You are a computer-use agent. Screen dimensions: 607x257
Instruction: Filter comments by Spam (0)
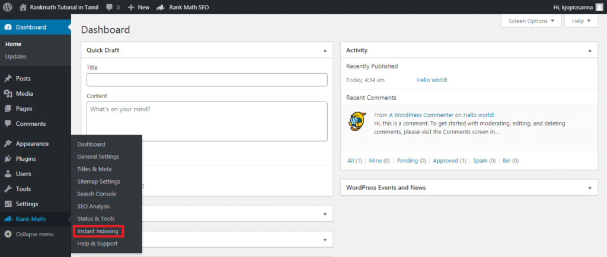pyautogui.click(x=484, y=161)
